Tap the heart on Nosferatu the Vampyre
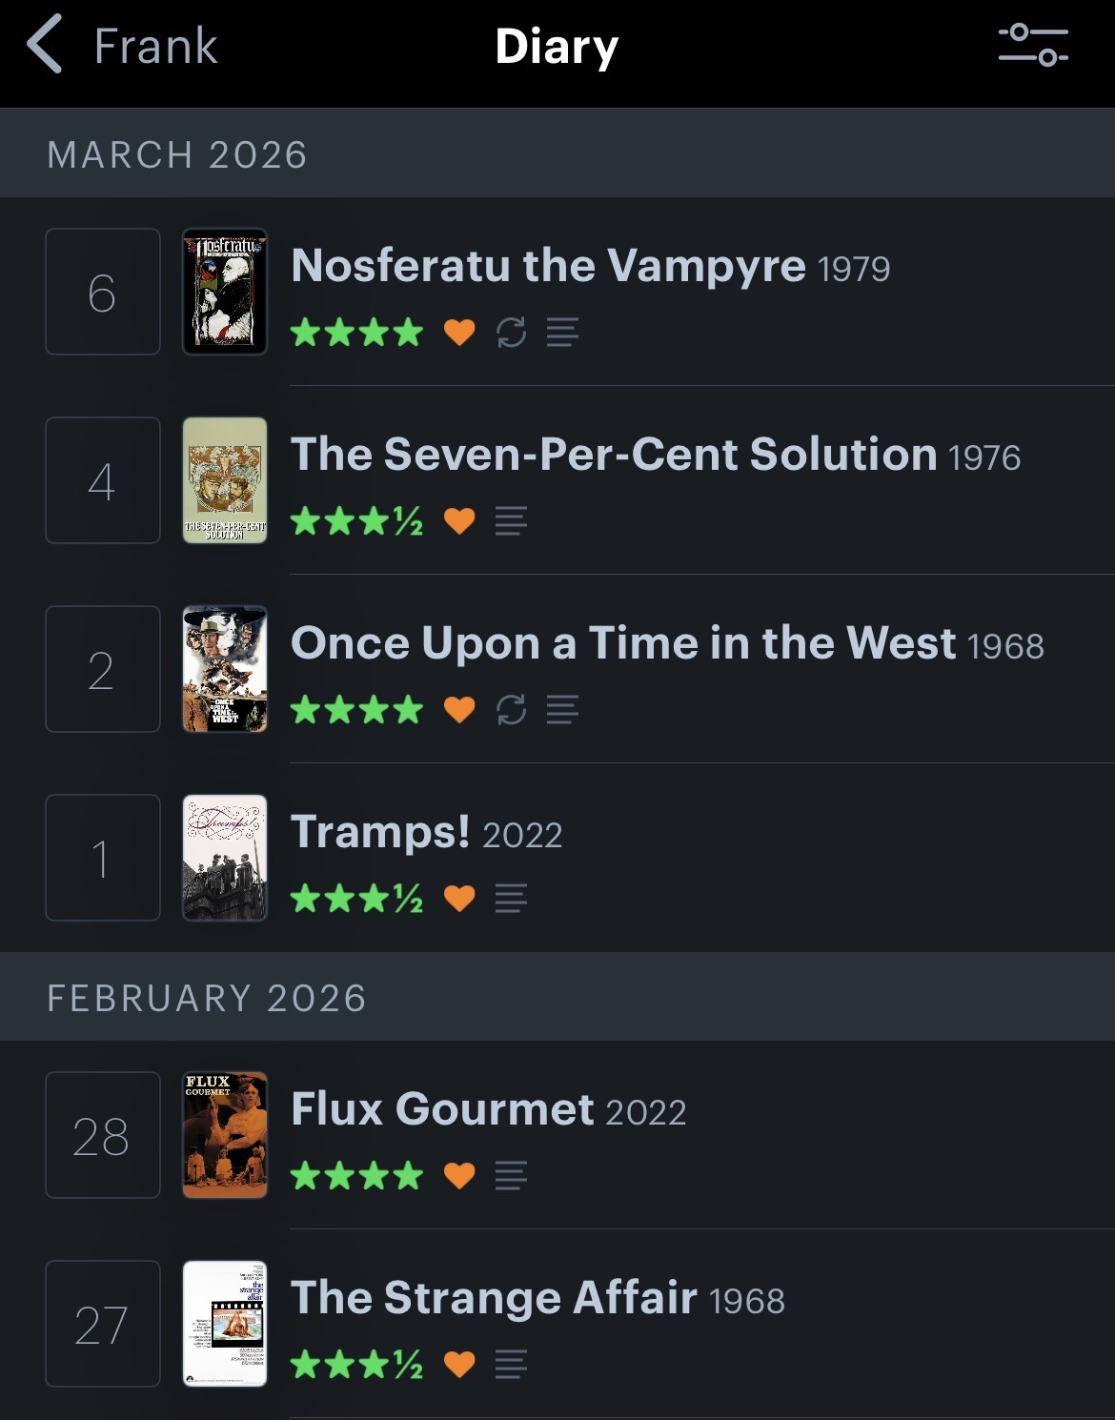 (459, 333)
